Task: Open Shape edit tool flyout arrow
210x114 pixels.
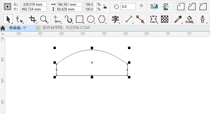Action: click(23, 23)
